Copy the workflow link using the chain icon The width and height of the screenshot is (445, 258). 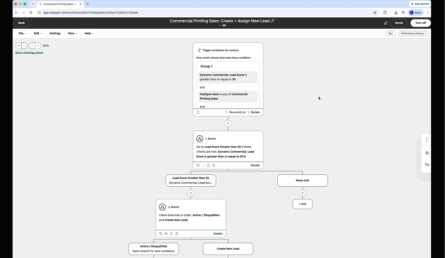click(x=386, y=23)
